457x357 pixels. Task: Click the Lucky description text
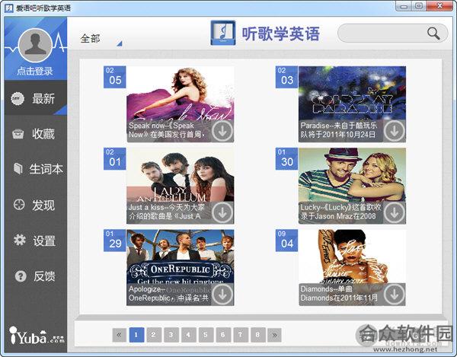(341, 212)
